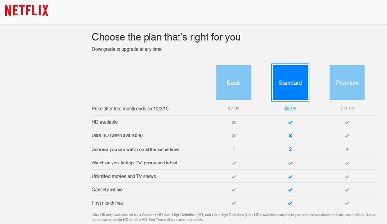Image resolution: width=387 pixels, height=224 pixels.
Task: Click the Basic plan $7.99 price
Action: click(234, 109)
